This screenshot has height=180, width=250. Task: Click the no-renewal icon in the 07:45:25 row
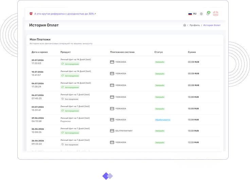coord(62,99)
